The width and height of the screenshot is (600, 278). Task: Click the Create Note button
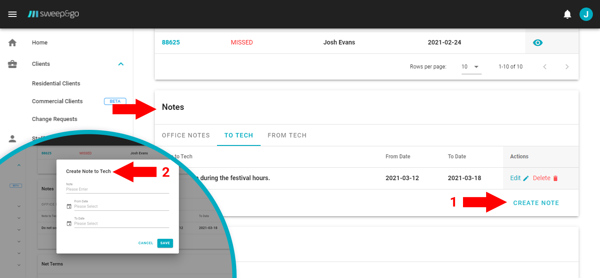coord(536,203)
